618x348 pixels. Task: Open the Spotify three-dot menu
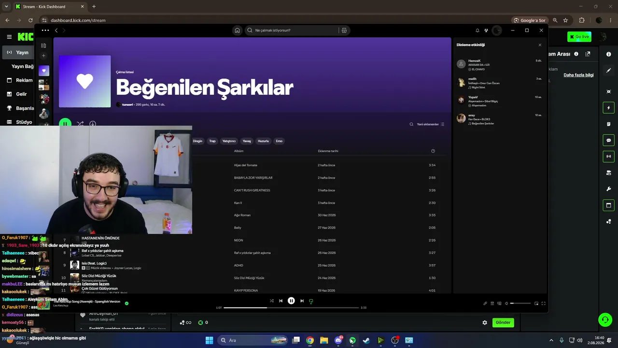click(x=45, y=30)
